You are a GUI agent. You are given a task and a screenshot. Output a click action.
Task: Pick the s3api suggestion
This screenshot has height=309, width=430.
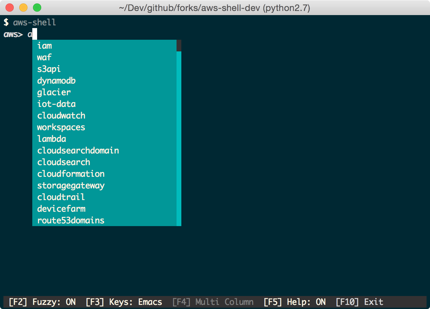tap(104, 69)
